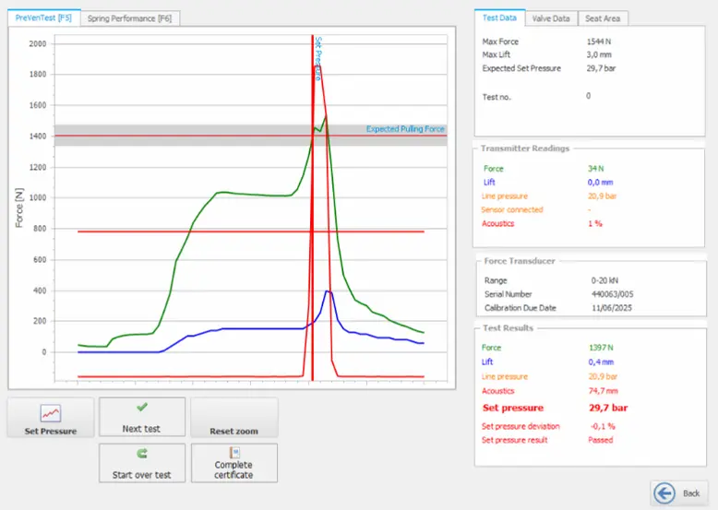Click the certificate icon on Complete certificate

234,453
